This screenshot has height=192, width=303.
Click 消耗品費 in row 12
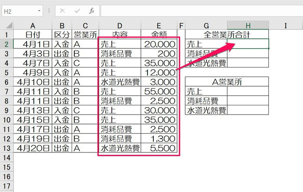(x=120, y=139)
